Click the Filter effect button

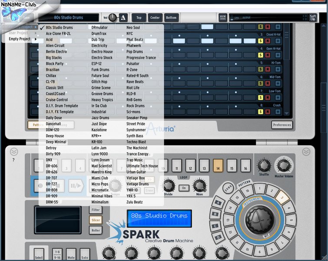pyautogui.click(x=96, y=210)
